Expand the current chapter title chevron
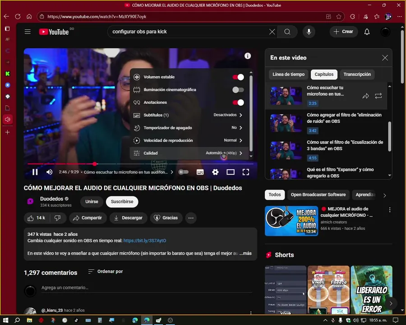The image size is (406, 325). point(172,172)
